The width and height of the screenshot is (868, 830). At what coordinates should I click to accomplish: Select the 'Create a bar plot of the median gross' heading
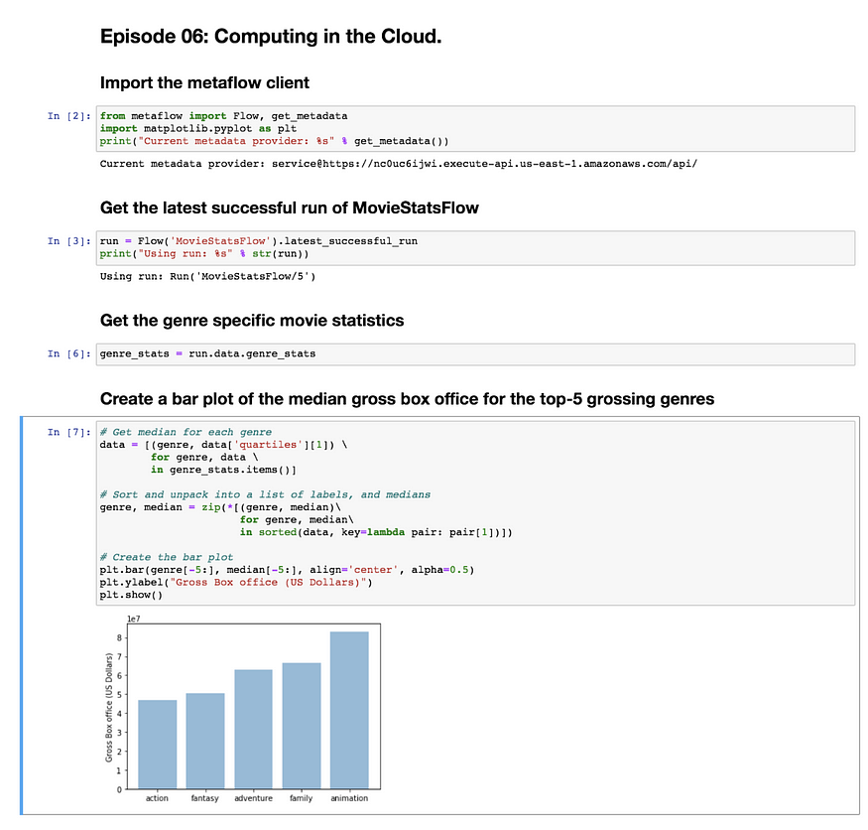pyautogui.click(x=407, y=399)
